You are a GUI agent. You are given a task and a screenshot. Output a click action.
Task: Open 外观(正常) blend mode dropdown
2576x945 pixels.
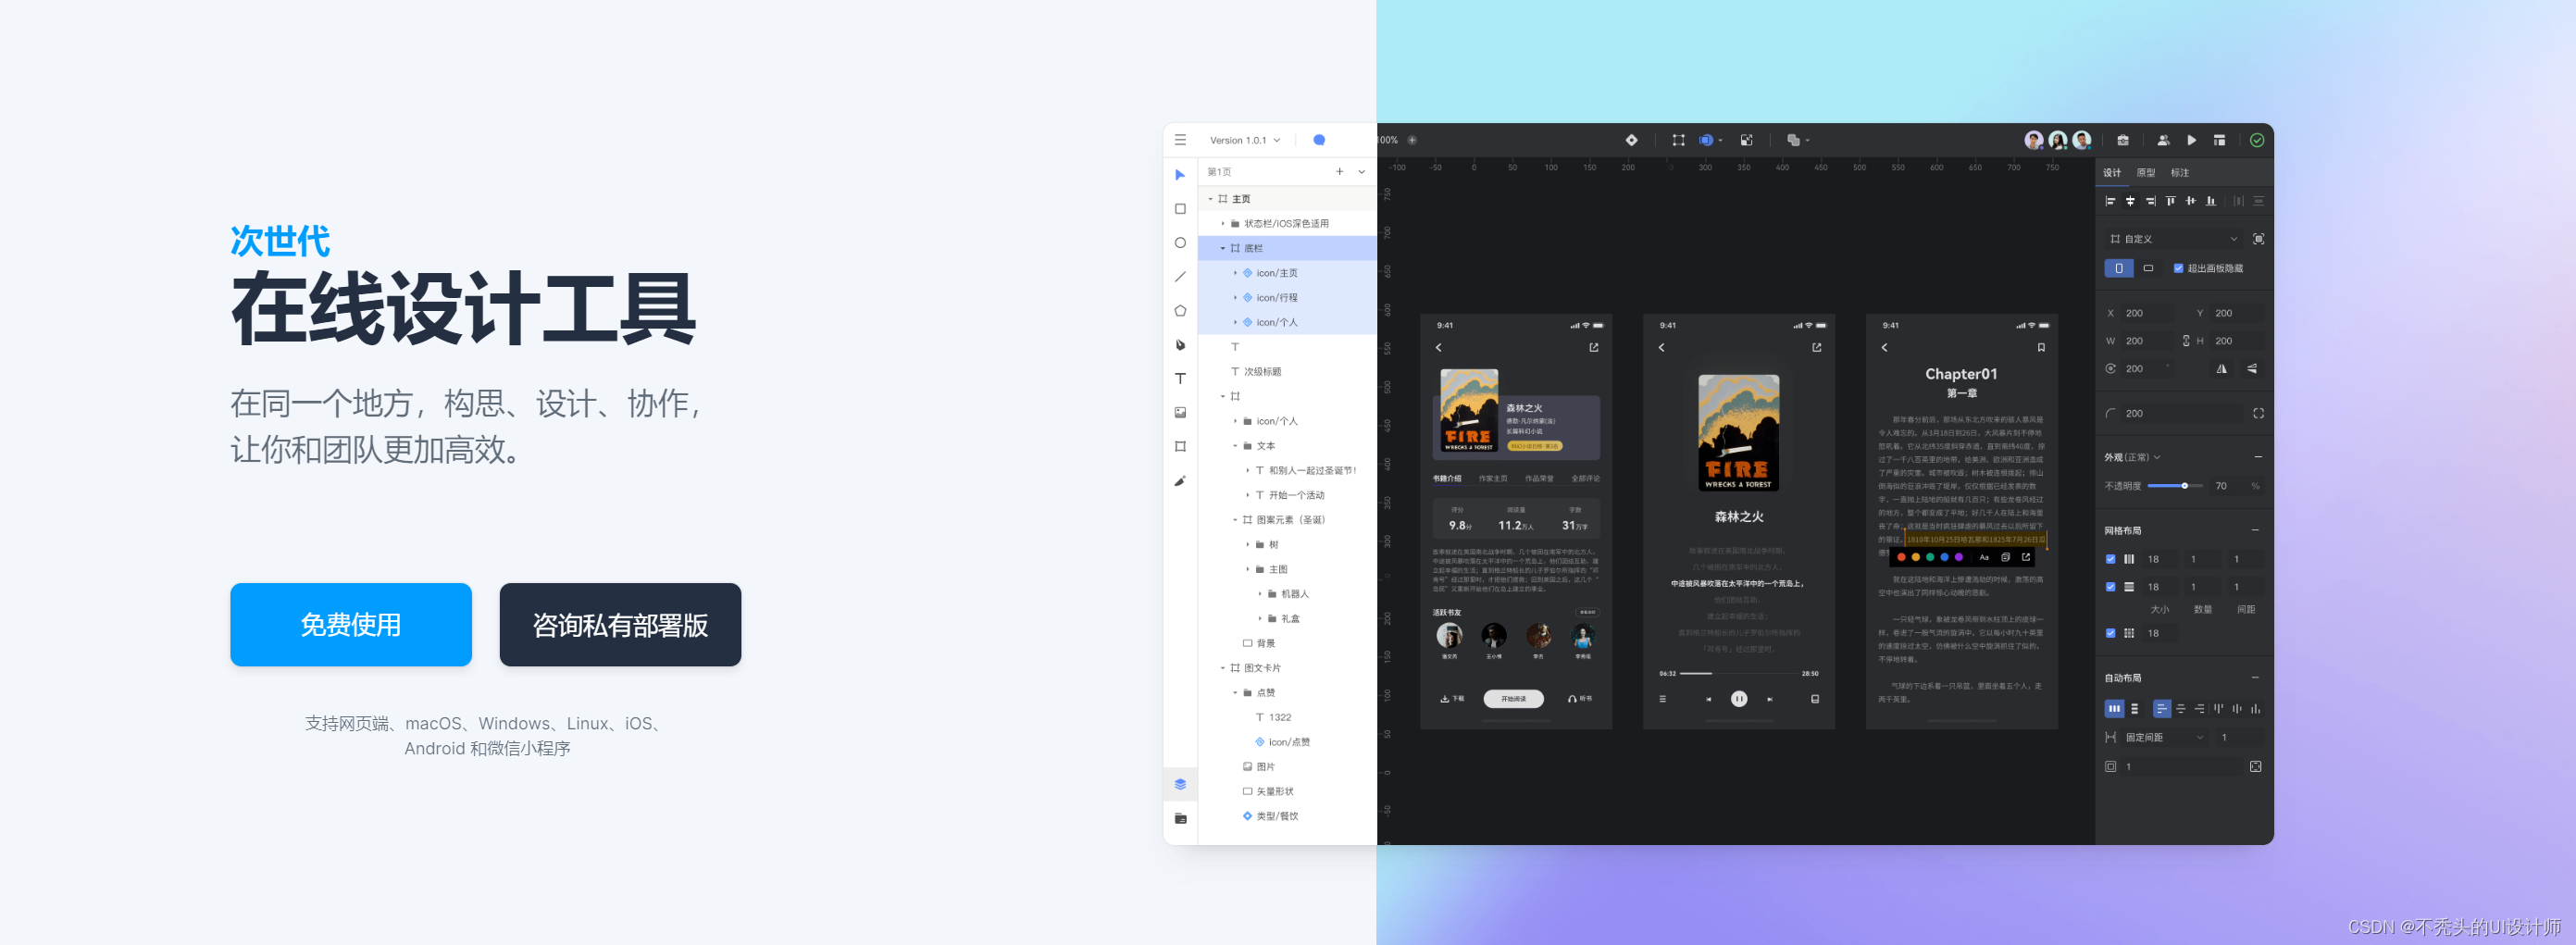point(2132,457)
